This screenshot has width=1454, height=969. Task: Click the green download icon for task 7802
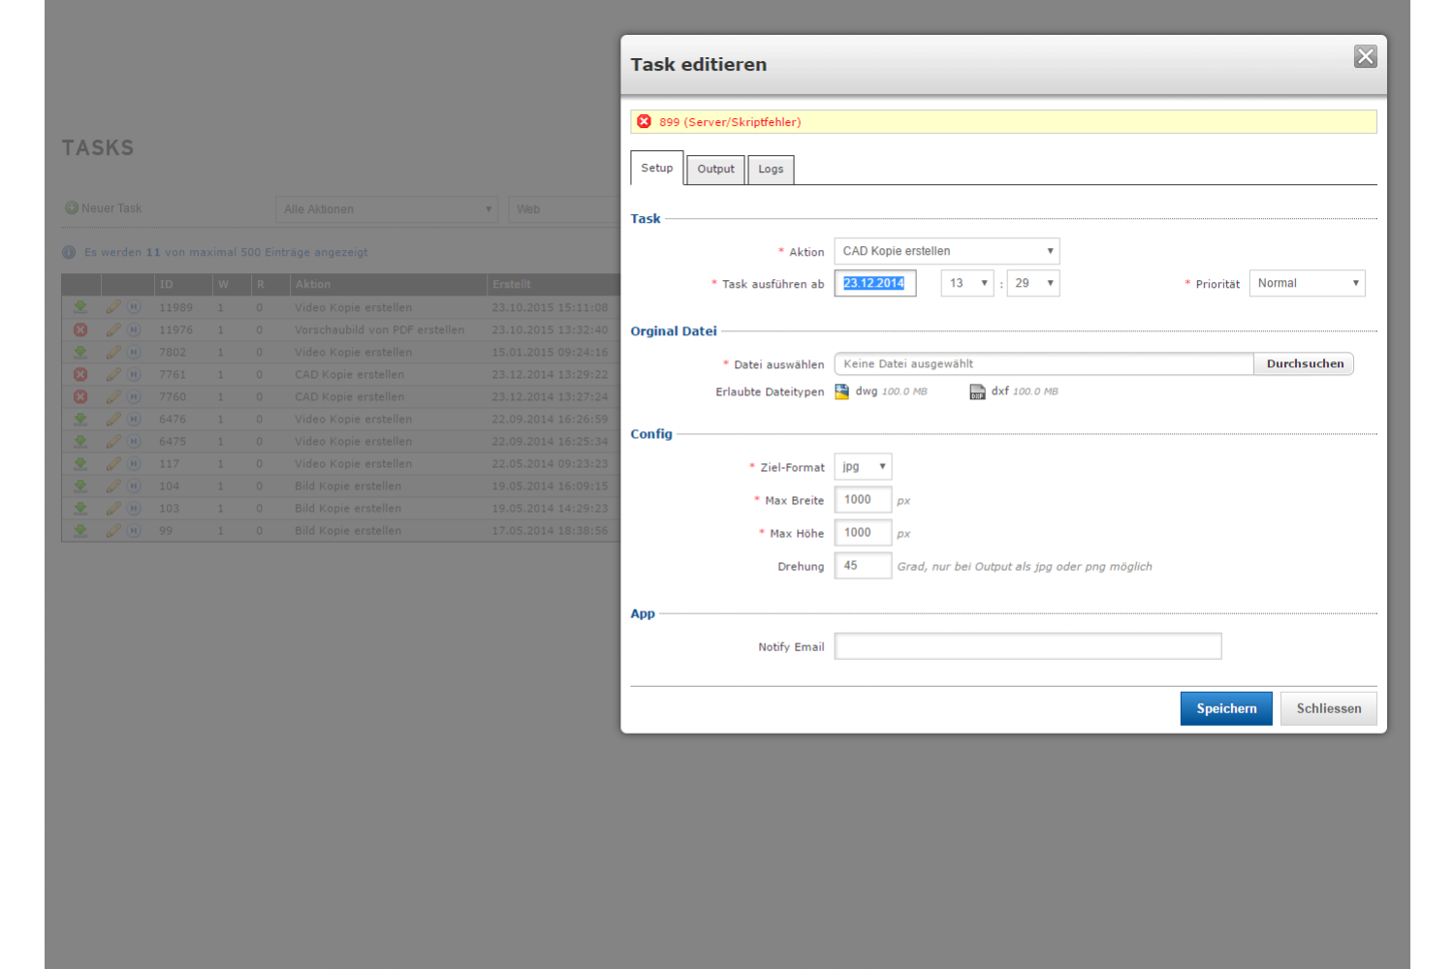coord(80,352)
